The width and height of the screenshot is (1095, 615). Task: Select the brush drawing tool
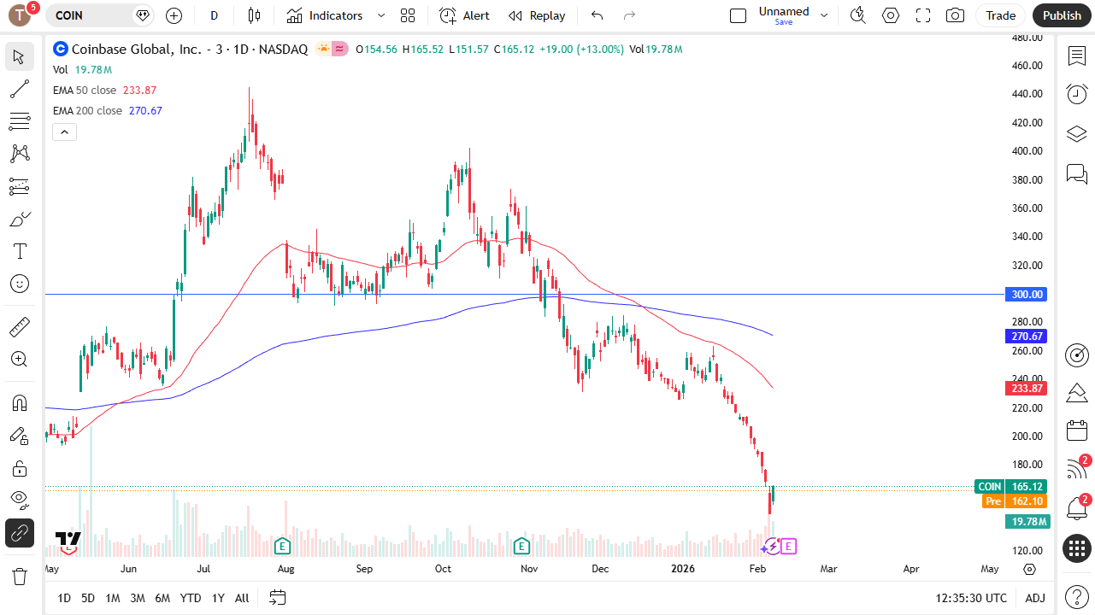click(x=19, y=219)
